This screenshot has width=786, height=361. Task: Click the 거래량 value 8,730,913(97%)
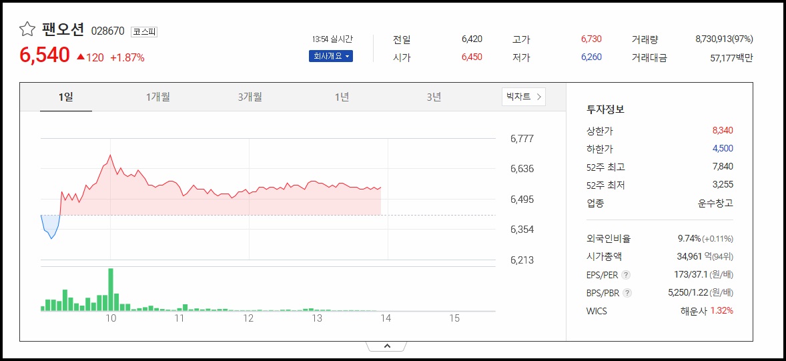pyautogui.click(x=725, y=39)
